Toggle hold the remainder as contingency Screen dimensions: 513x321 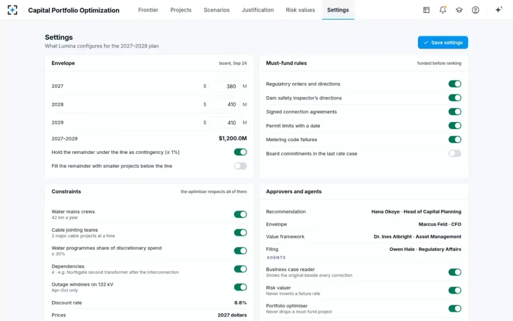240,152
